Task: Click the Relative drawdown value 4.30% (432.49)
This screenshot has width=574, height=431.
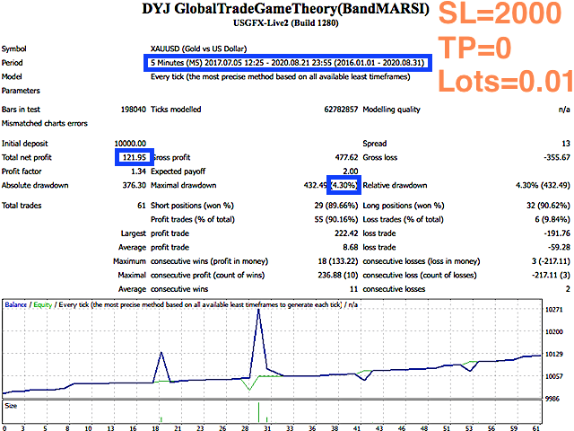Action: point(543,185)
